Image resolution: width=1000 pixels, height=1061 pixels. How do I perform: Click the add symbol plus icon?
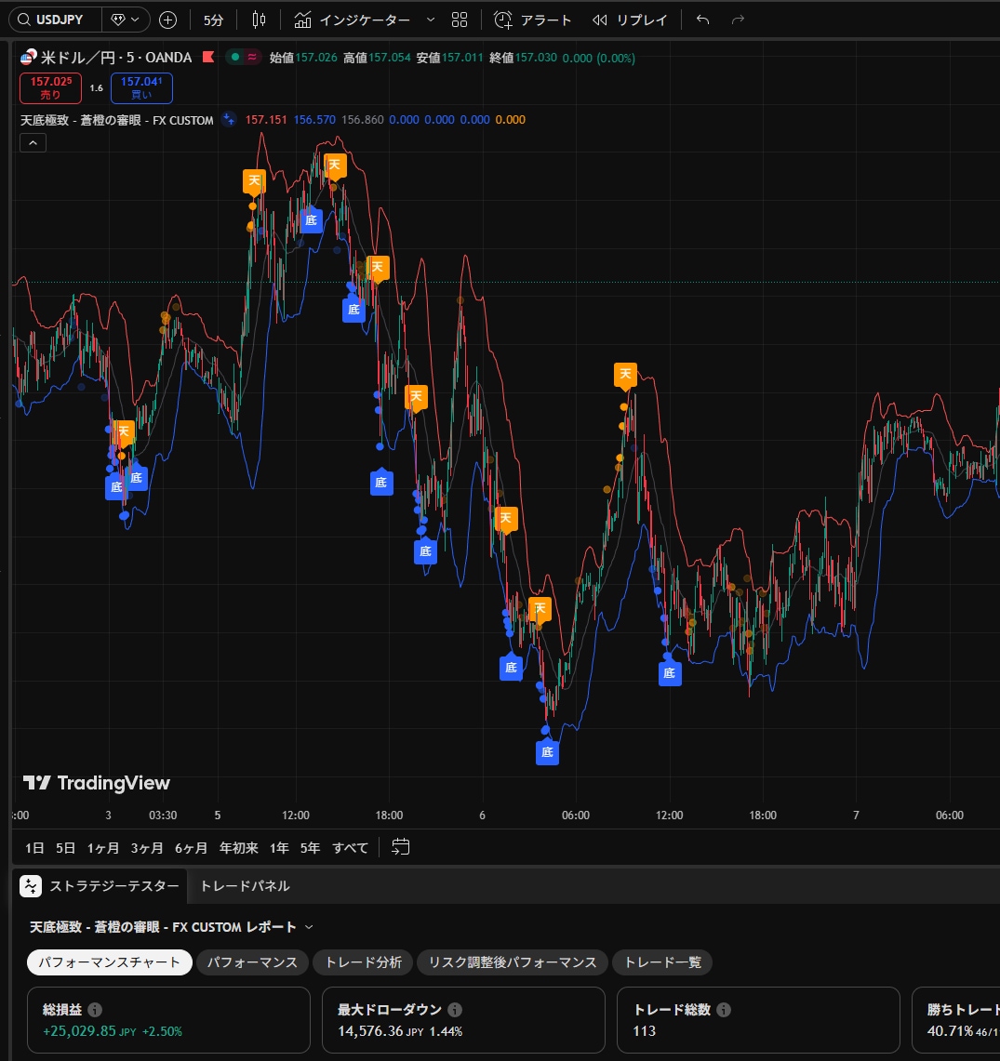(168, 20)
